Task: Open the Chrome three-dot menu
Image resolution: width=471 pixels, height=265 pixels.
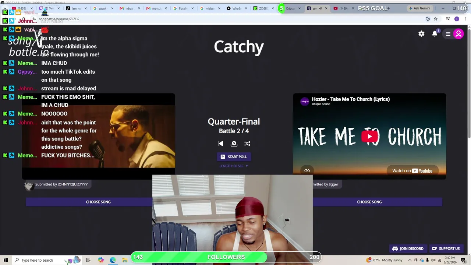Action: [466, 19]
